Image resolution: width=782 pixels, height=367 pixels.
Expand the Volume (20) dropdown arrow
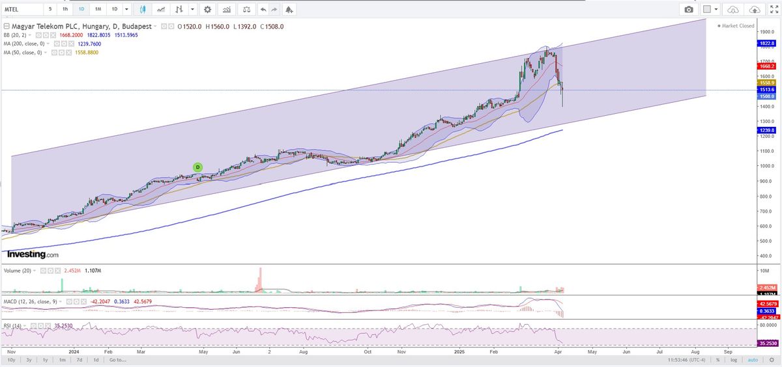pyautogui.click(x=35, y=271)
